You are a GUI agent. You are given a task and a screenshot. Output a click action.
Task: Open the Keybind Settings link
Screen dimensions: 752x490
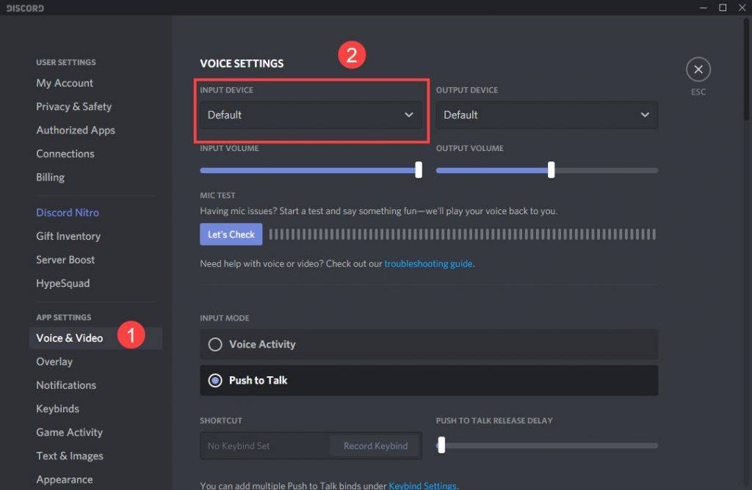[422, 485]
